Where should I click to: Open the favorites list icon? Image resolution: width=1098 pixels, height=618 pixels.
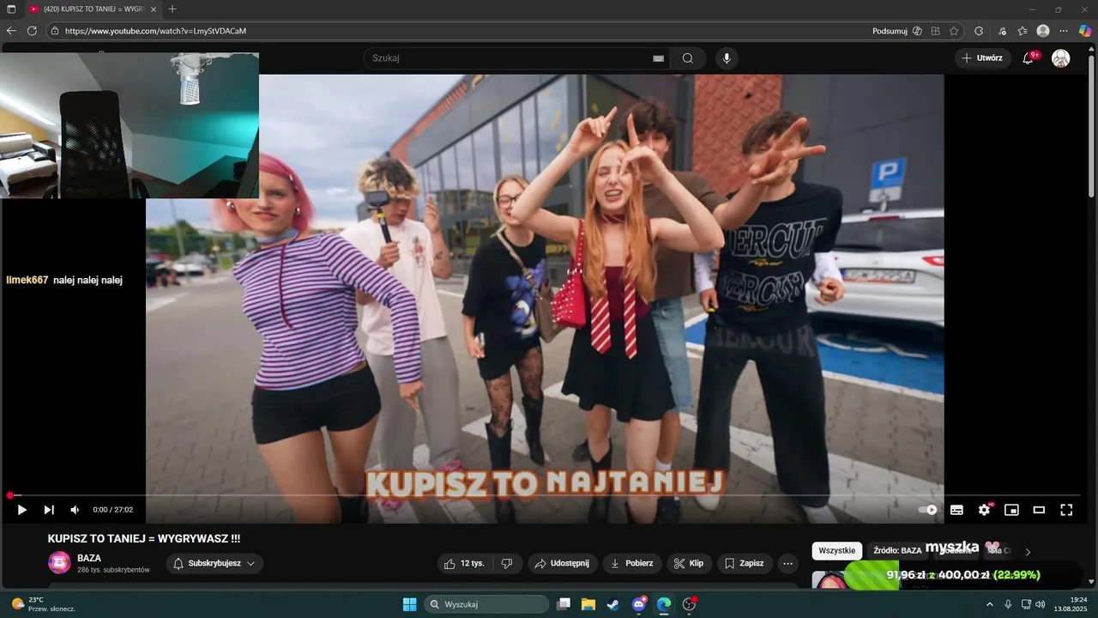(1023, 31)
